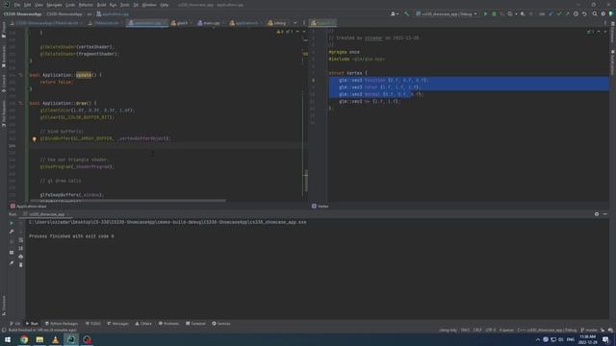The width and height of the screenshot is (616, 346).
Task: Toggle soft-wrap in the Run console
Action: click(x=21, y=239)
